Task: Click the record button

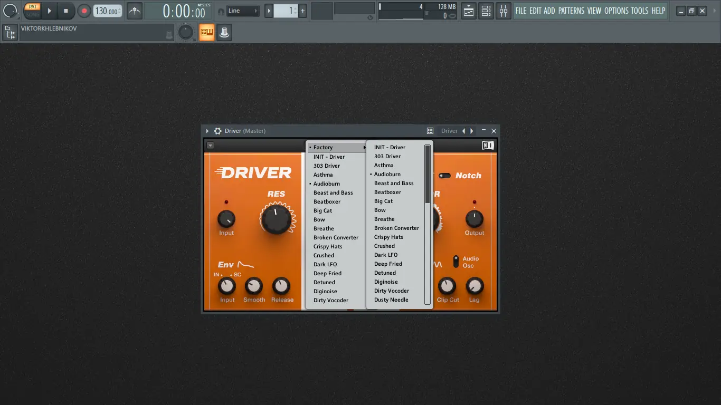Action: [84, 11]
